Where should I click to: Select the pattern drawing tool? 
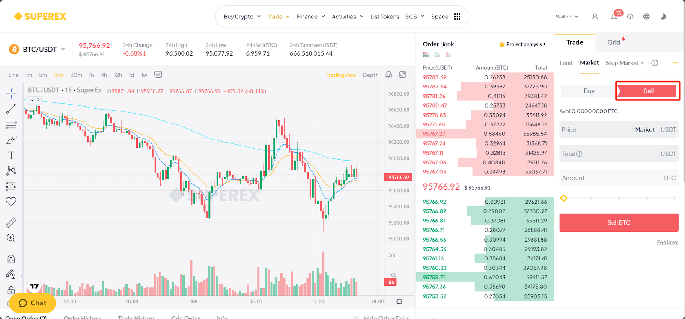(11, 171)
